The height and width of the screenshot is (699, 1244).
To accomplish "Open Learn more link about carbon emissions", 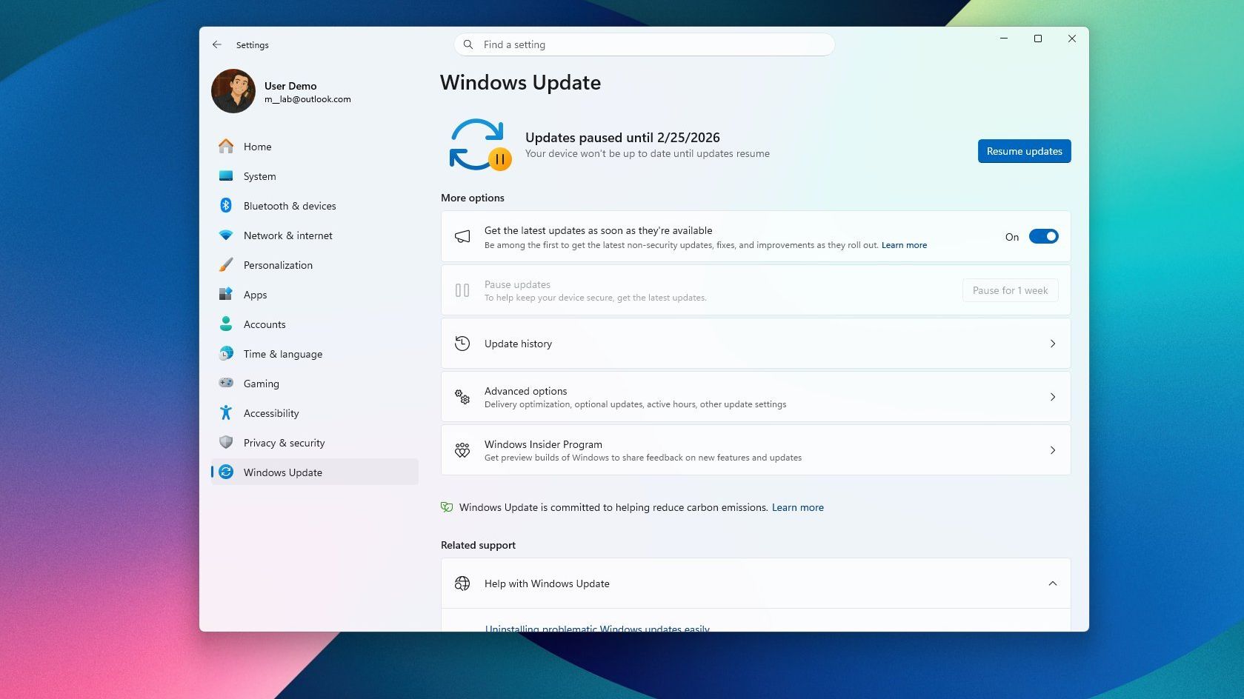I will [798, 507].
